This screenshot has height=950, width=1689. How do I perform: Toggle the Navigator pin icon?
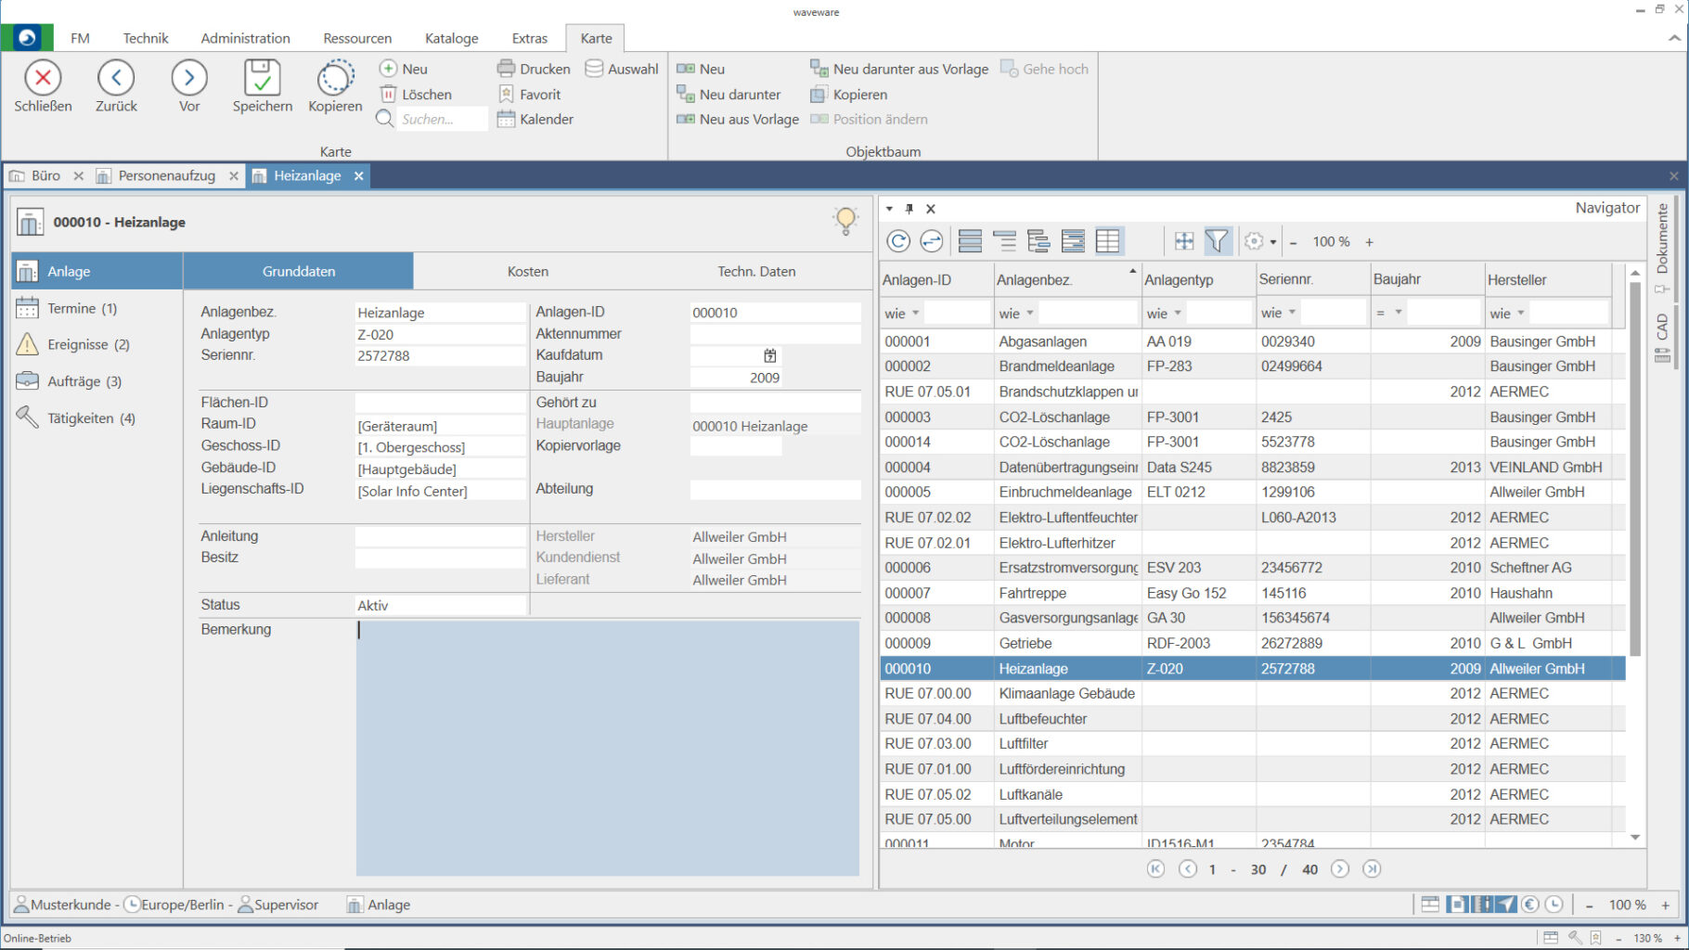909,209
